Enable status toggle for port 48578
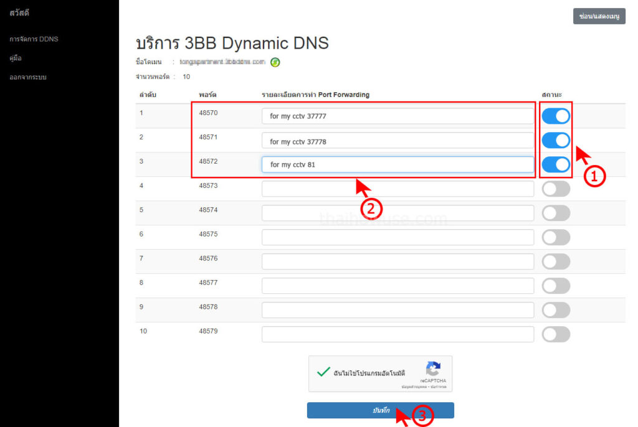The width and height of the screenshot is (638, 427). click(x=556, y=310)
